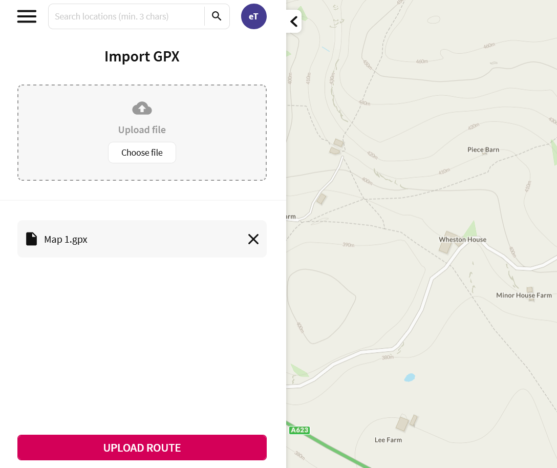The width and height of the screenshot is (557, 468).
Task: Click the Upload file text label
Action: [142, 130]
